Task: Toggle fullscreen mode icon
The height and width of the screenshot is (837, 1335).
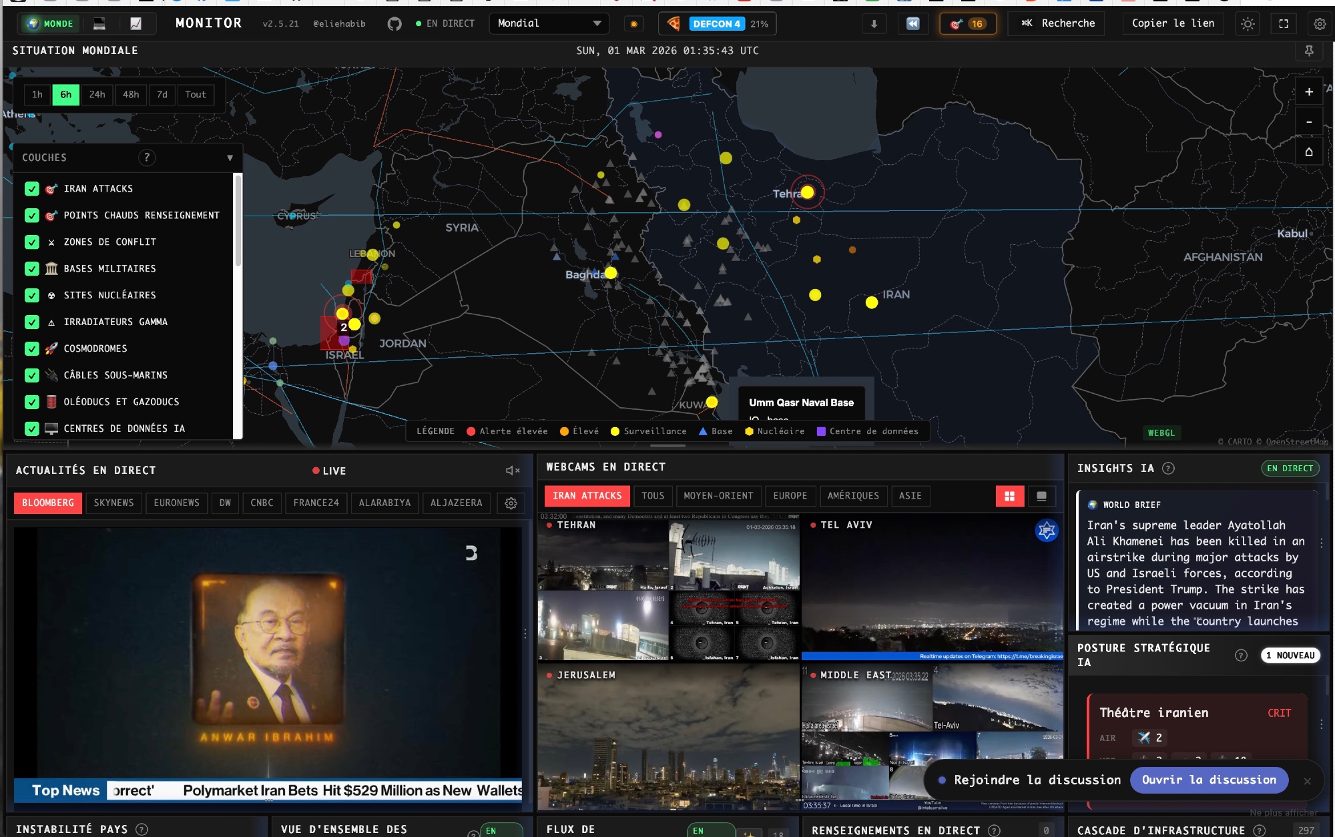Action: coord(1283,24)
